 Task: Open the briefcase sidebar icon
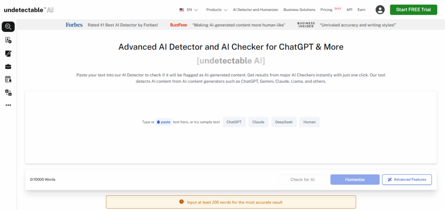8,66
